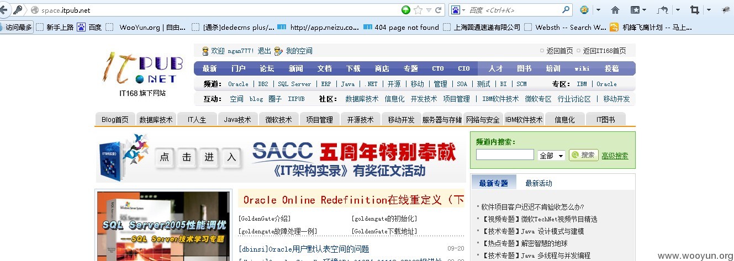Image resolution: width=734 pixels, height=261 pixels.
Task: Go to the browser home page icon
Action: 615,10
